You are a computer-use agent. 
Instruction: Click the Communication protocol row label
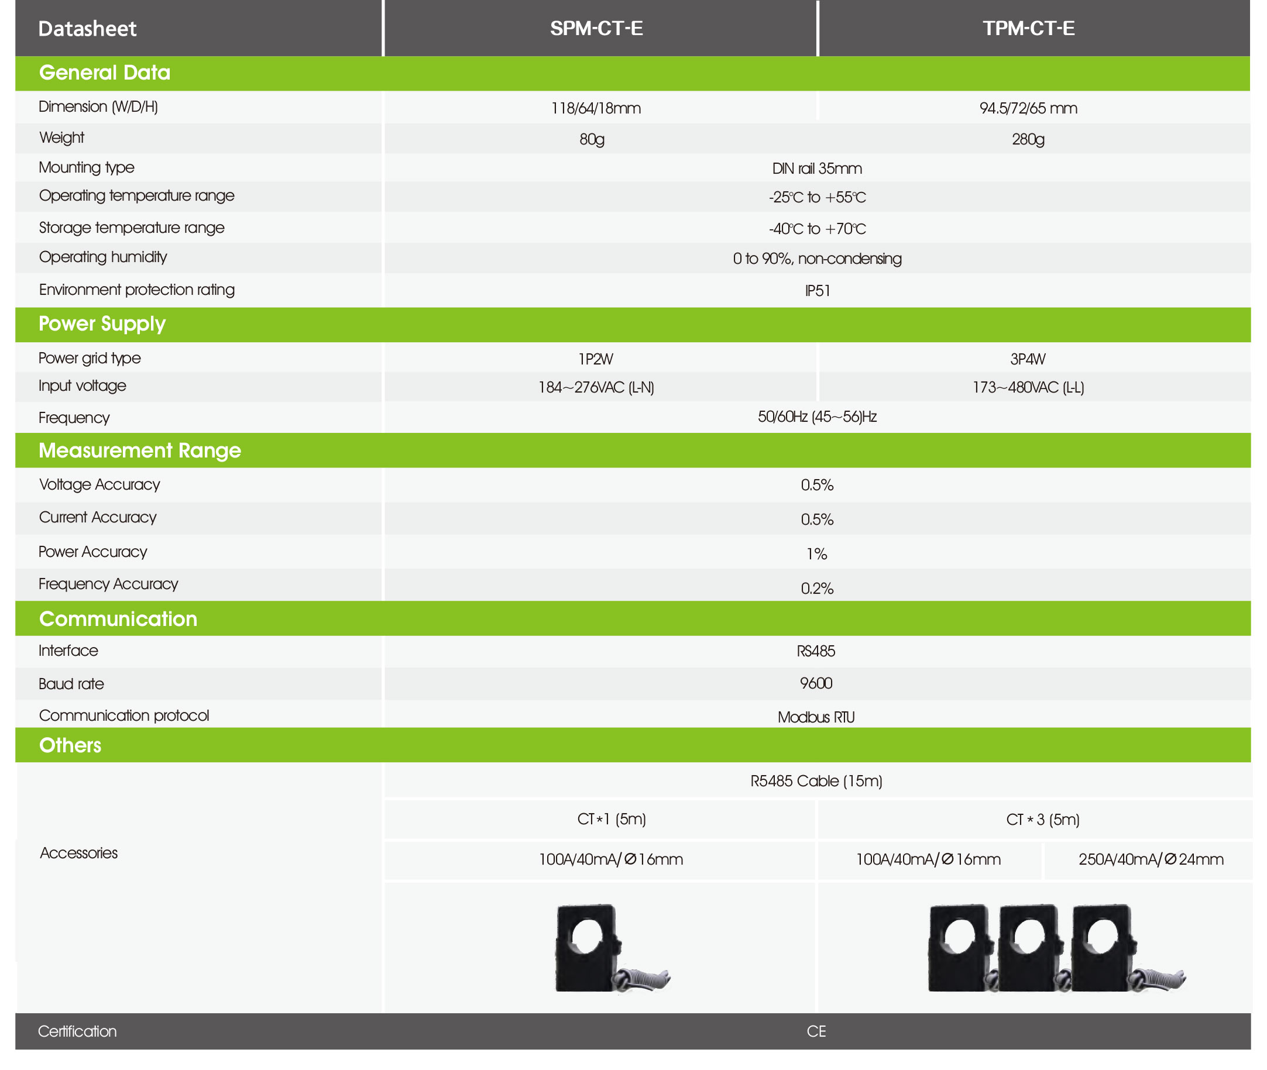pyautogui.click(x=124, y=715)
